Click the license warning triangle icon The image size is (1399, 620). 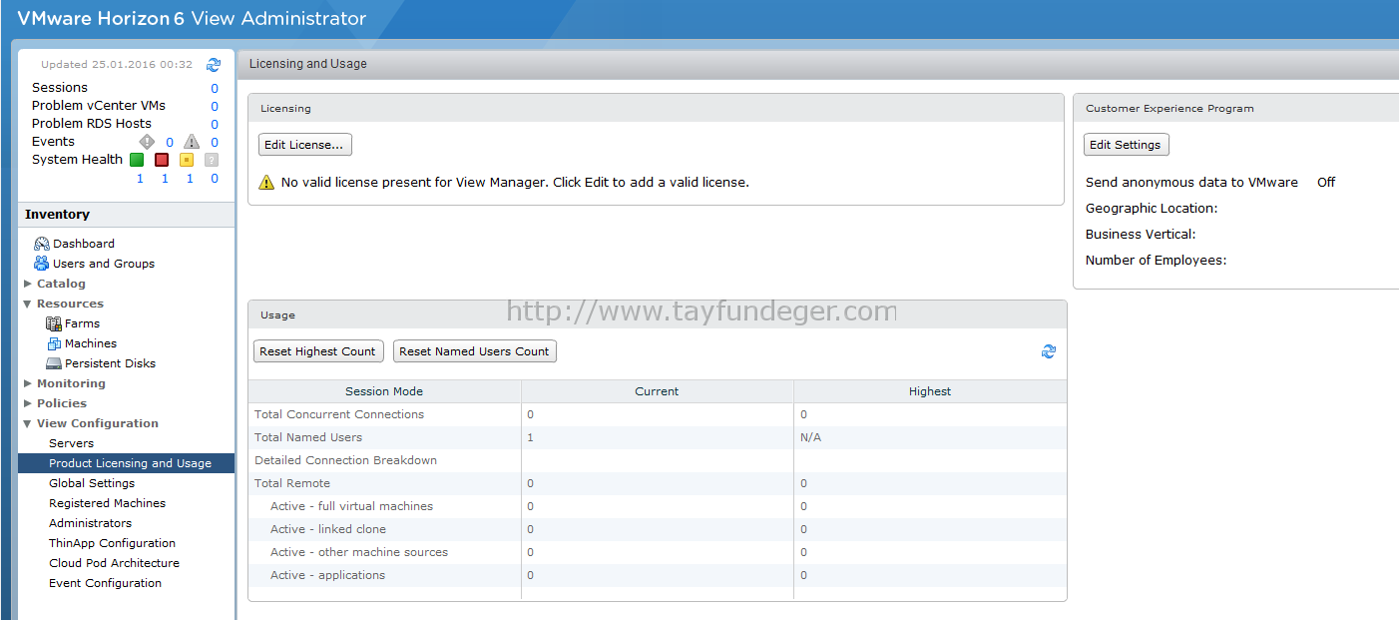(x=266, y=183)
